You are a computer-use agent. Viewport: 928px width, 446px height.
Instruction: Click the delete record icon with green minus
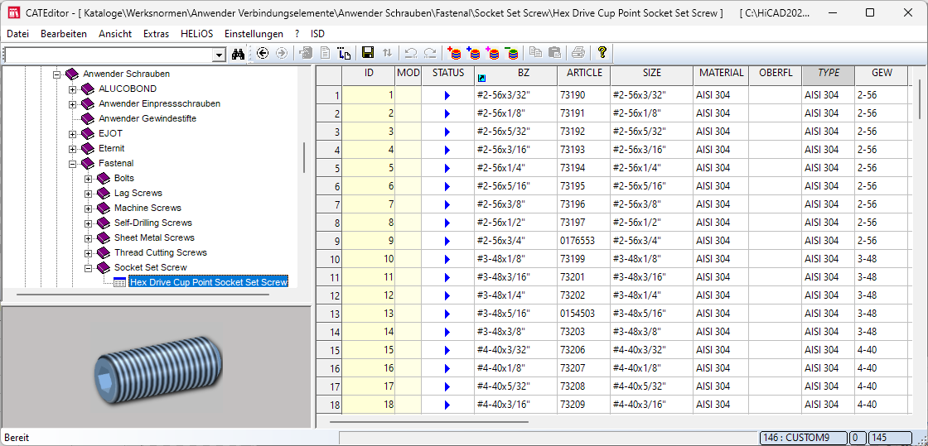[512, 54]
